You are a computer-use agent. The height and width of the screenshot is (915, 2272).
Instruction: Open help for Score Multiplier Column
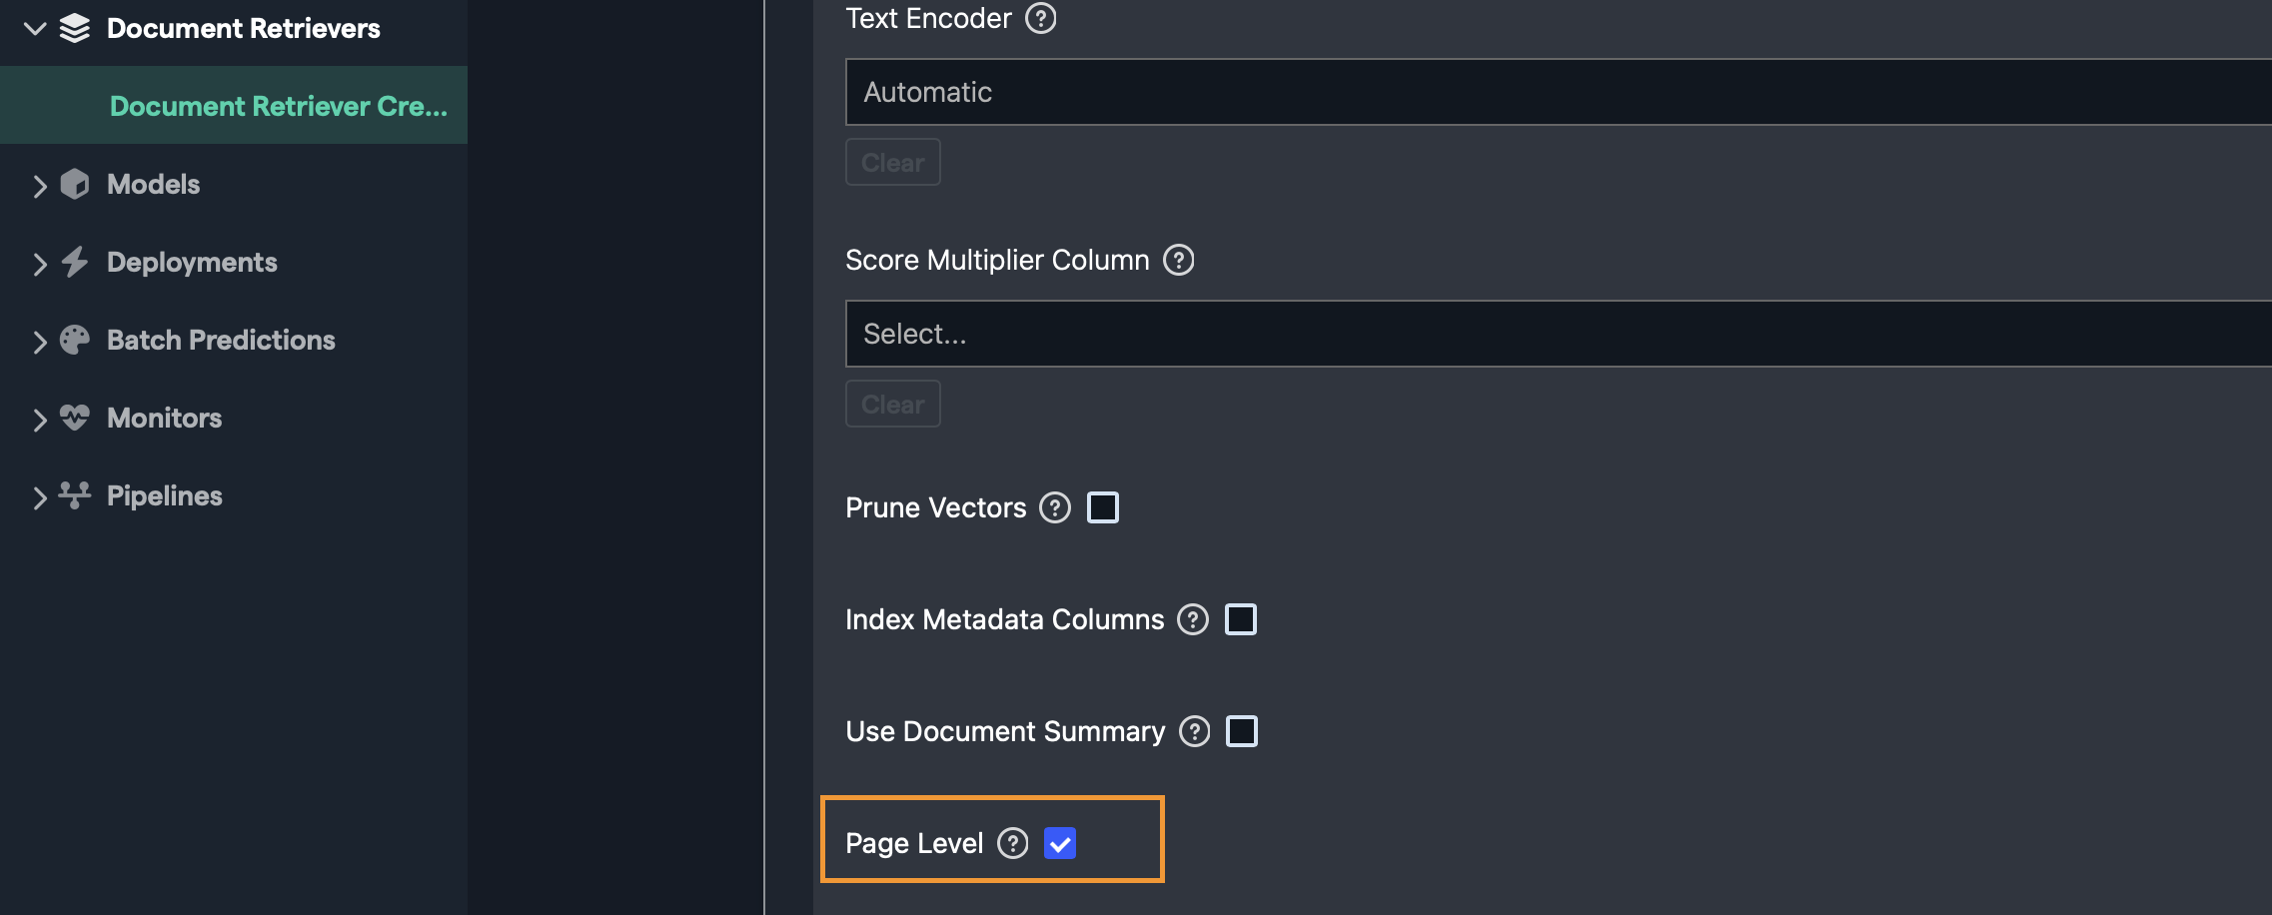[x=1179, y=260]
